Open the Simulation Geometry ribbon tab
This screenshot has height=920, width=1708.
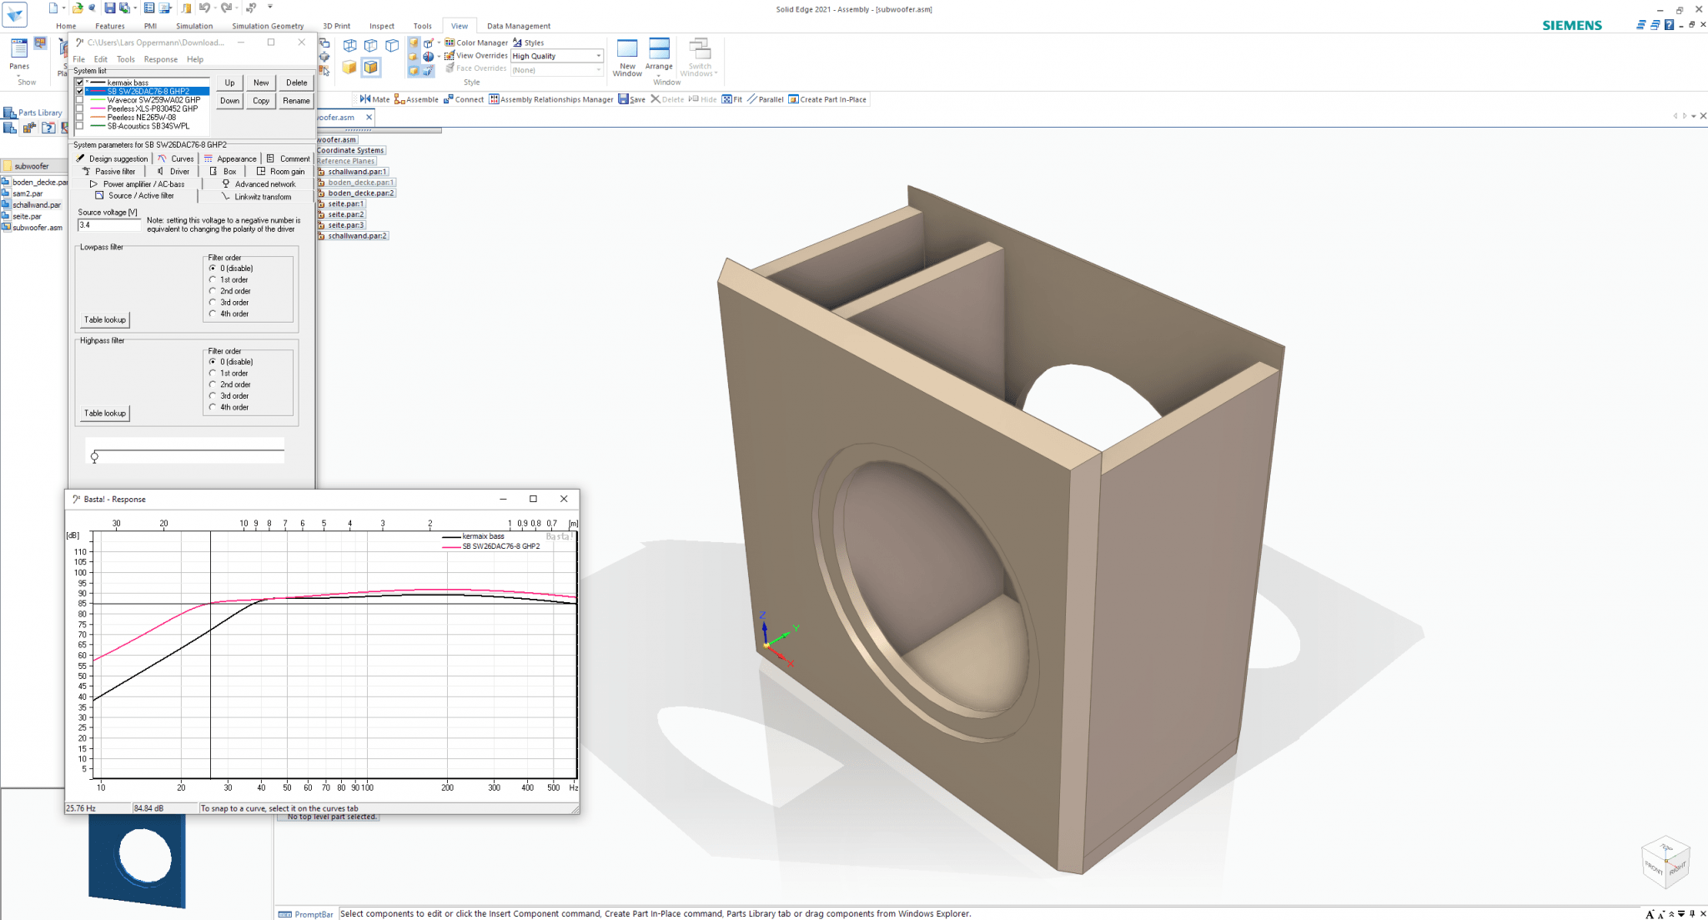coord(268,26)
